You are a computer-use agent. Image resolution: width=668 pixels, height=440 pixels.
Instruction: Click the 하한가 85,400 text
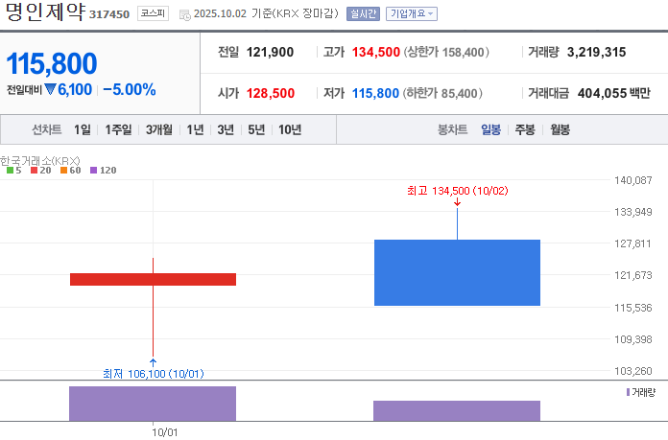tap(442, 93)
